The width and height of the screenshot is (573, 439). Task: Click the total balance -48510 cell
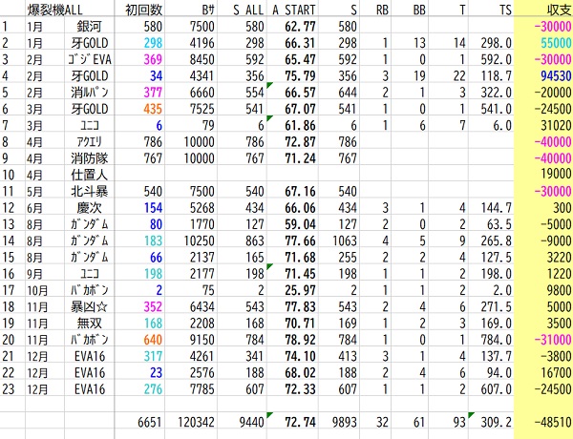pyautogui.click(x=553, y=422)
